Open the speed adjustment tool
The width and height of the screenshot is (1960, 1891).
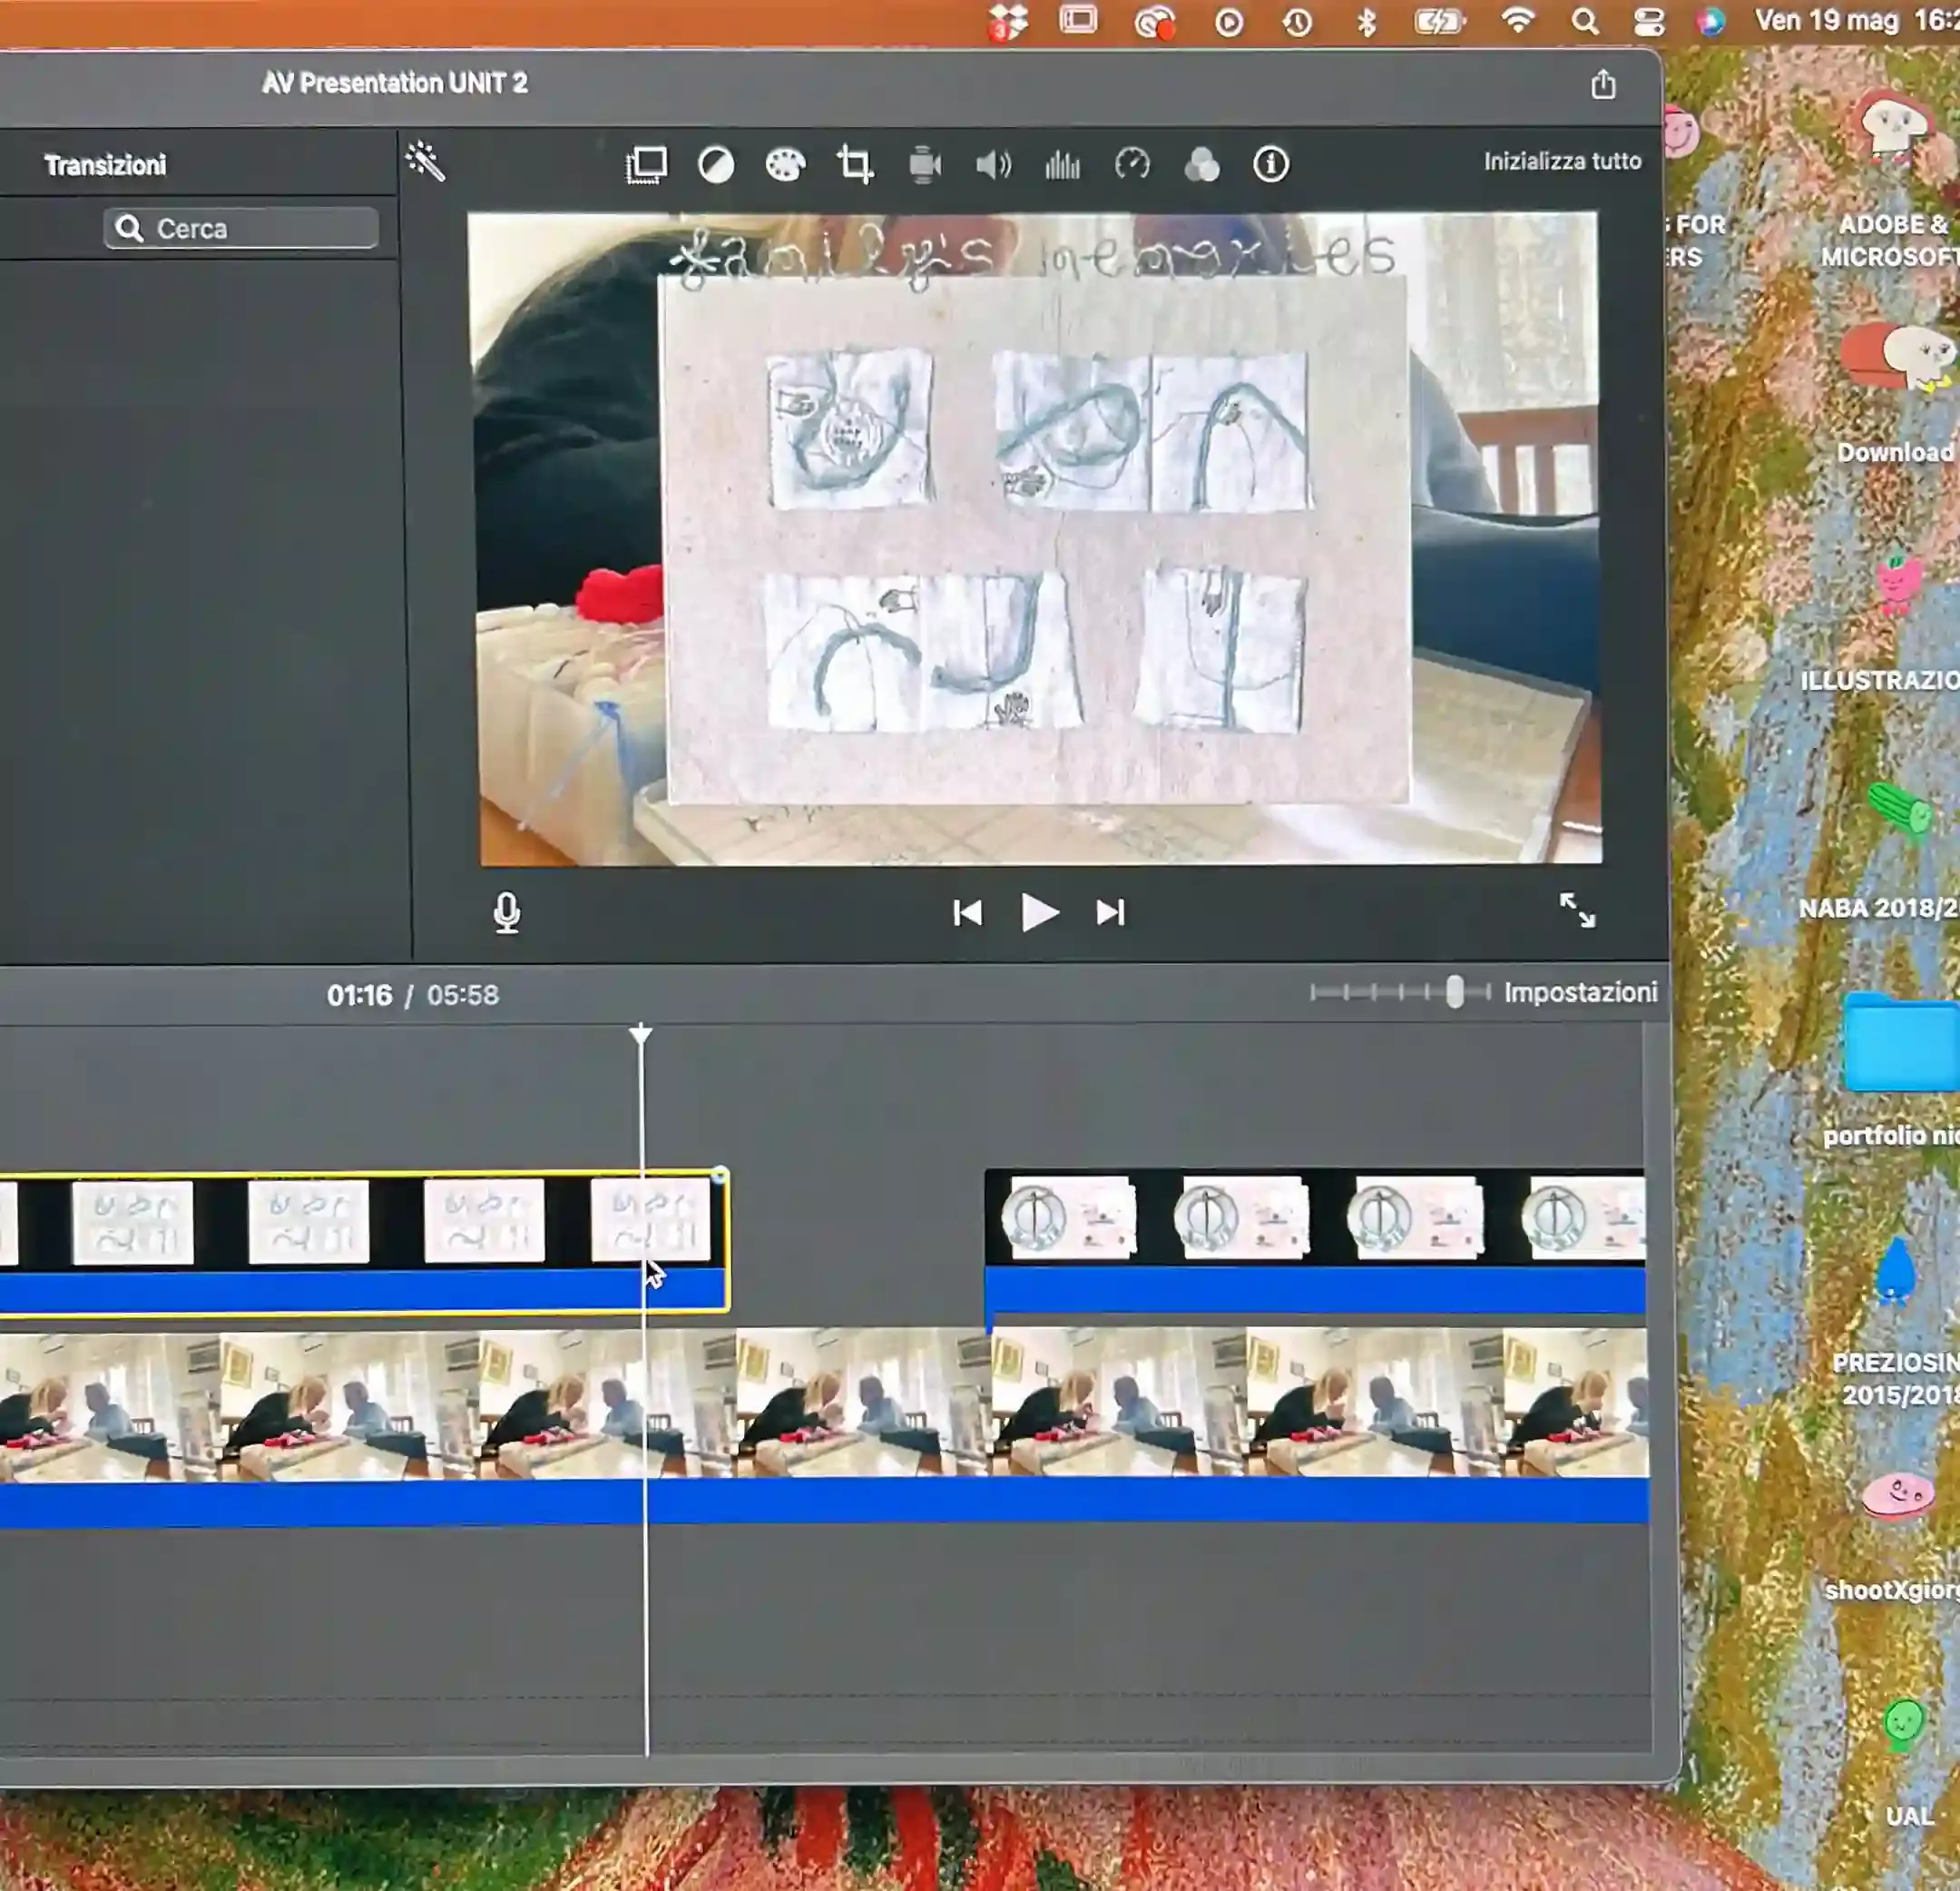pos(1132,164)
